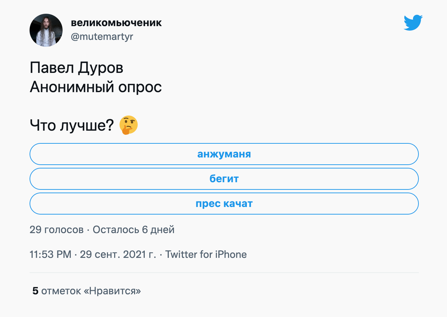The image size is (447, 317).
Task: Click the @mutemartyr handle
Action: point(102,36)
